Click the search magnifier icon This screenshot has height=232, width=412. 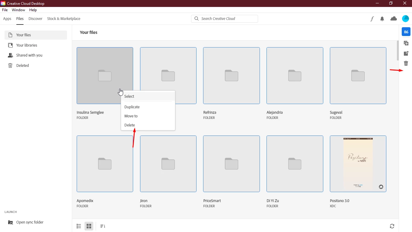(196, 19)
